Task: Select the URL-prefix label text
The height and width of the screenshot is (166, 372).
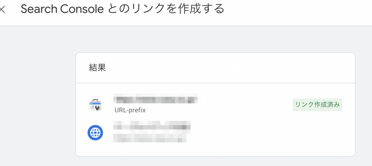Action: coord(130,110)
